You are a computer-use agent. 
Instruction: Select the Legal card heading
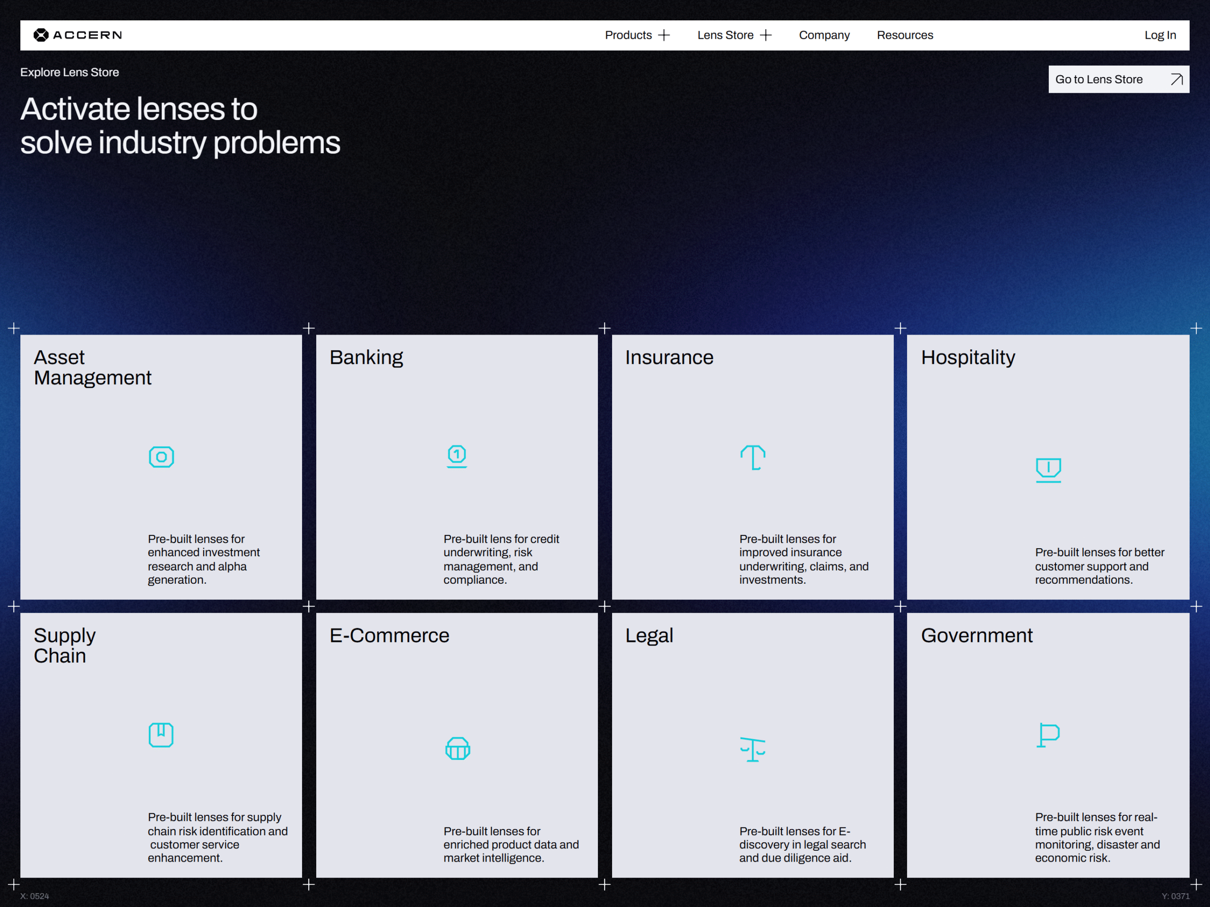point(649,635)
